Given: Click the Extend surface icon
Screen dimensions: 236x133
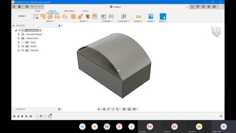Looking at the screenshot, I should (95, 16).
